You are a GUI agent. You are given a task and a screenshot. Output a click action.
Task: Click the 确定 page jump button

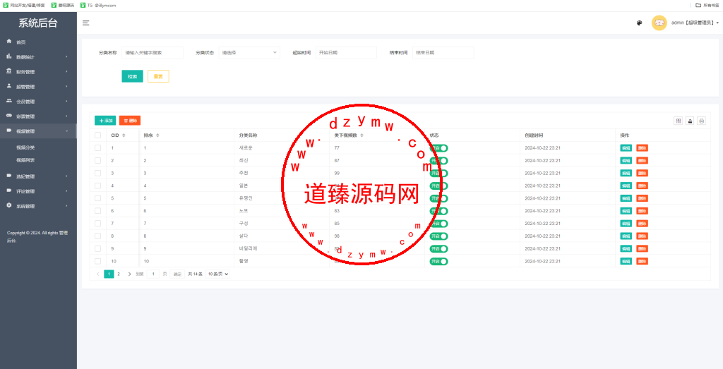click(x=177, y=274)
